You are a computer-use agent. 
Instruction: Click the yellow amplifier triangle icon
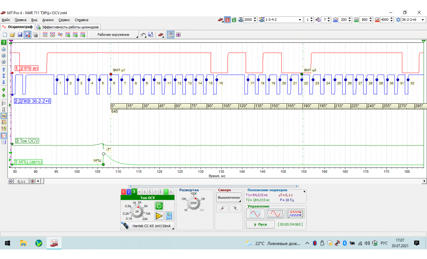[159, 216]
